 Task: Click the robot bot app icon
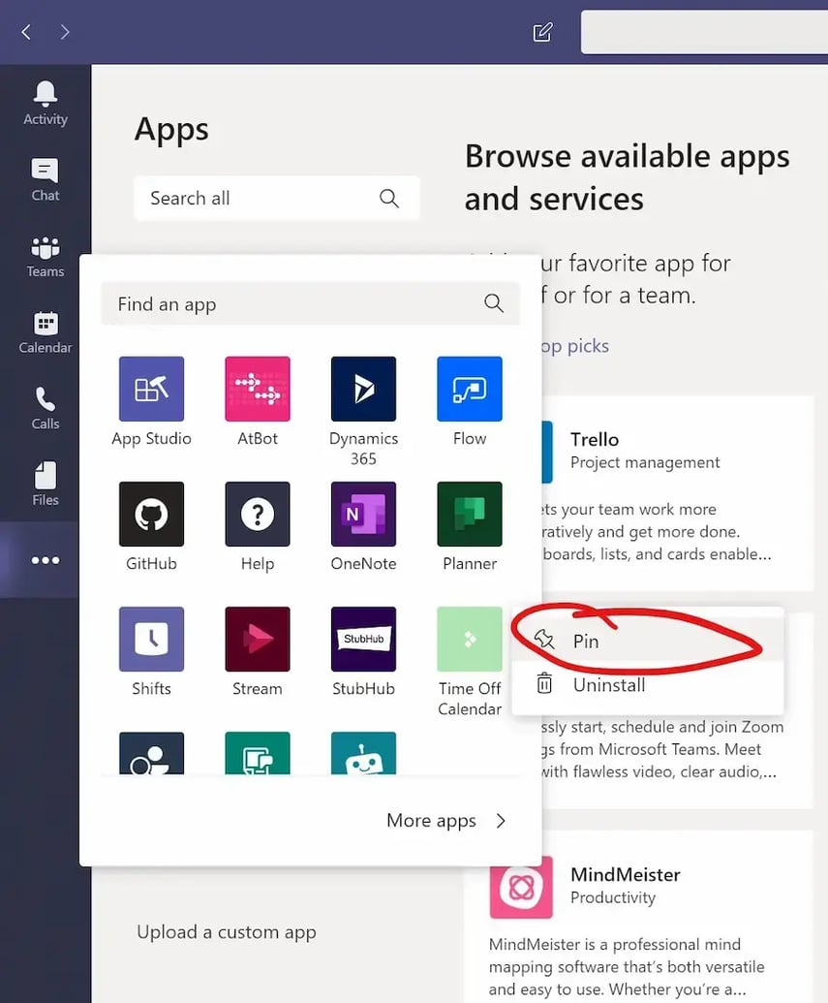(363, 753)
